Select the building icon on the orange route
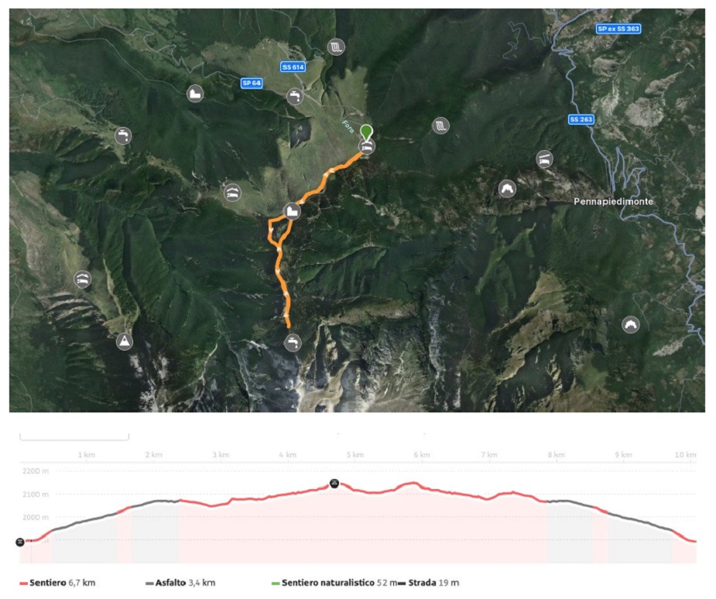Screen dimensions: 716x599 pyautogui.click(x=292, y=211)
